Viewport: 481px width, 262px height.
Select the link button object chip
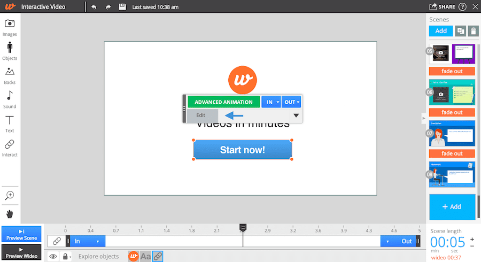157,256
